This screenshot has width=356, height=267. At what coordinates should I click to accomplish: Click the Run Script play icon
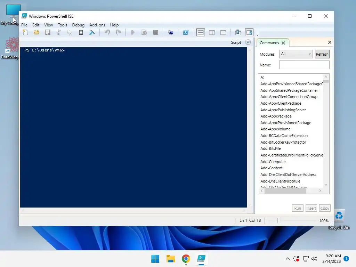pyautogui.click(x=133, y=32)
